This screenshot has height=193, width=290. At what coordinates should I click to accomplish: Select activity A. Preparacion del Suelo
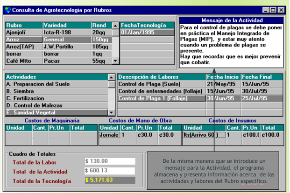(x=56, y=84)
